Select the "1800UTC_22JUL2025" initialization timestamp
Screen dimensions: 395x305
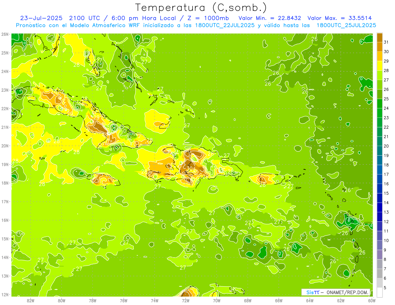coord(224,25)
